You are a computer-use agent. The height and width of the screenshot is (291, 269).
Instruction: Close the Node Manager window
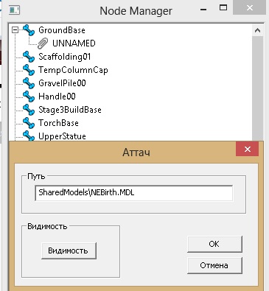(250, 8)
